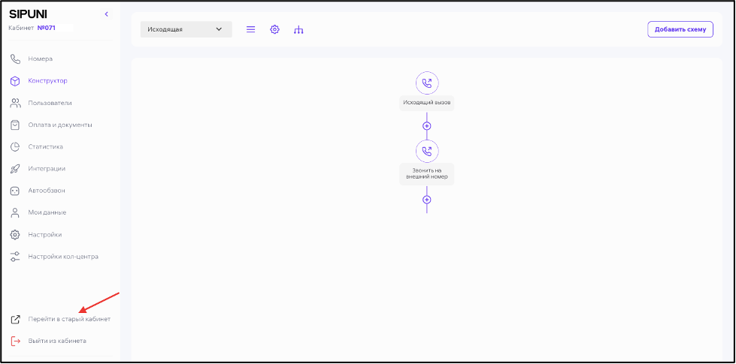Click the red logout icon
The width and height of the screenshot is (736, 364).
pyautogui.click(x=16, y=341)
